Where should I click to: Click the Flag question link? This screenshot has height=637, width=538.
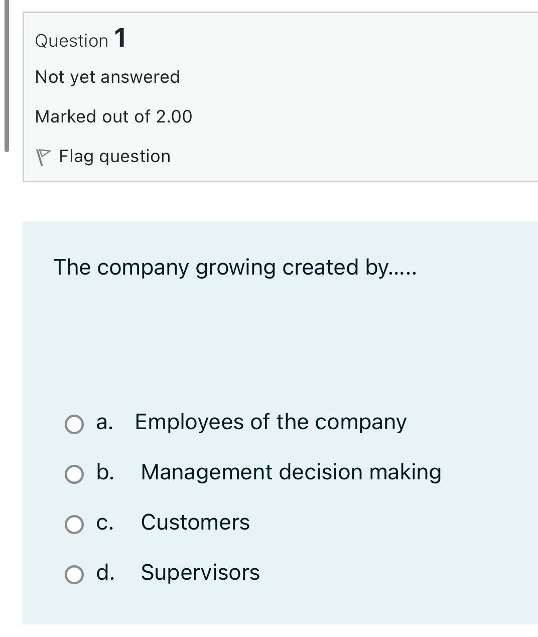114,156
